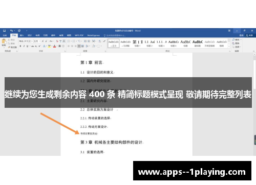Toggle justified alignment
The image size is (256, 185).
[79, 46]
